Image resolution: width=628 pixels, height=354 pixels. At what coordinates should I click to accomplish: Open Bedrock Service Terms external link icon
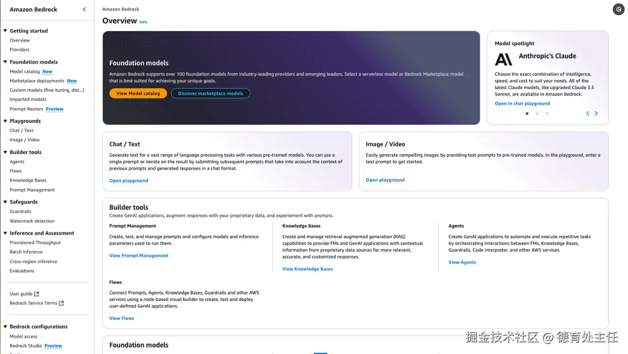coord(61,303)
